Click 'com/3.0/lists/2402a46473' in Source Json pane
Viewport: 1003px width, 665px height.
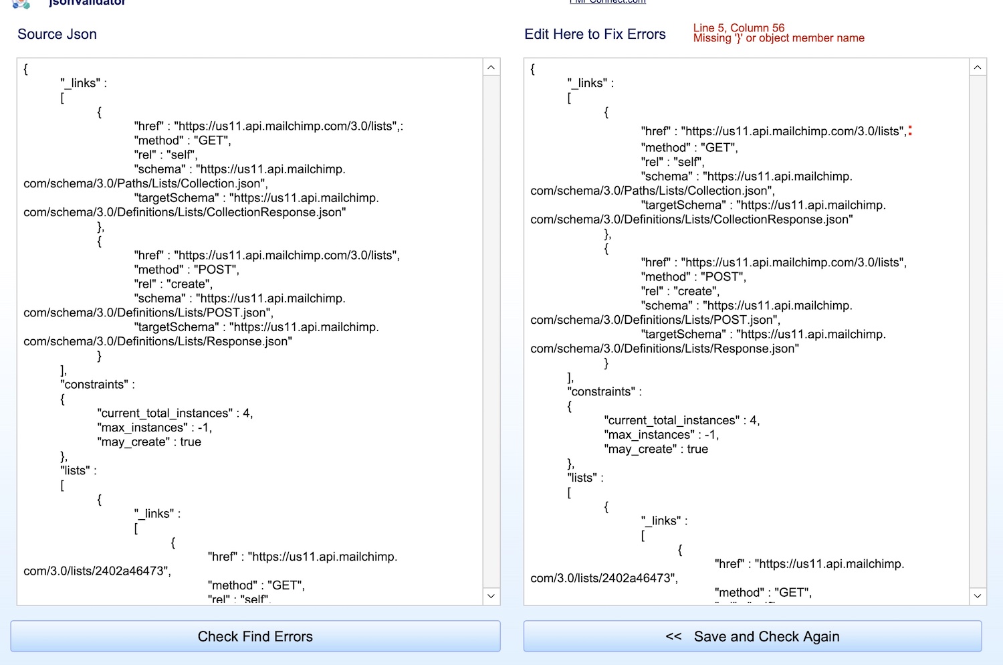tap(97, 571)
